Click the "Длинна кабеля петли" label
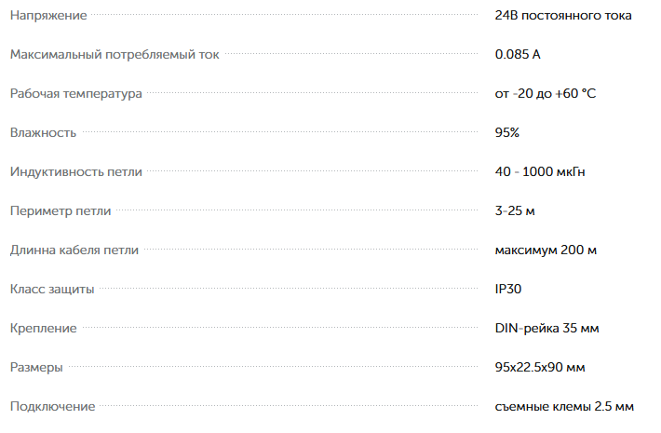This screenshot has width=661, height=433. coord(74,250)
